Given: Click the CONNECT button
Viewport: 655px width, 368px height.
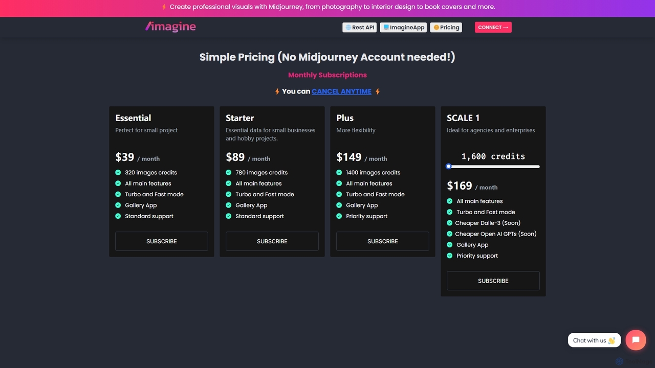Looking at the screenshot, I should [493, 28].
